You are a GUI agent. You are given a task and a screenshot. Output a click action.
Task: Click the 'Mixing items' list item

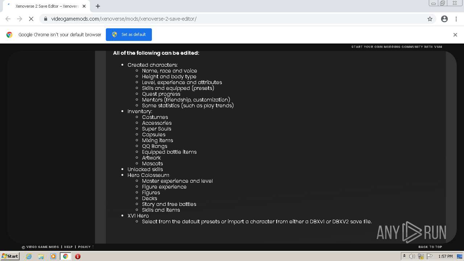coord(157,140)
